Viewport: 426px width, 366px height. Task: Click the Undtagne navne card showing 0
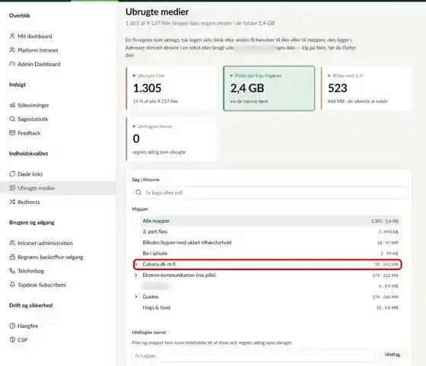tap(171, 138)
